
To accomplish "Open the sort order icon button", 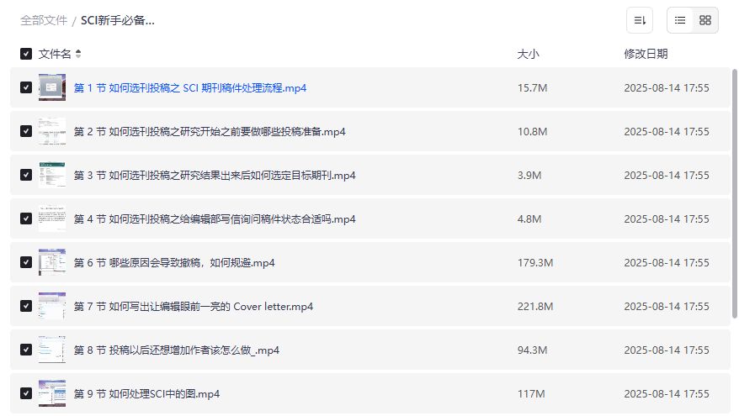I will click(x=639, y=20).
